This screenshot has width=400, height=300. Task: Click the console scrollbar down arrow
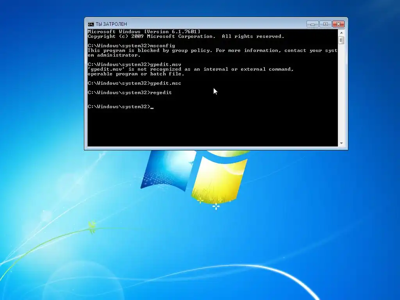click(x=341, y=143)
